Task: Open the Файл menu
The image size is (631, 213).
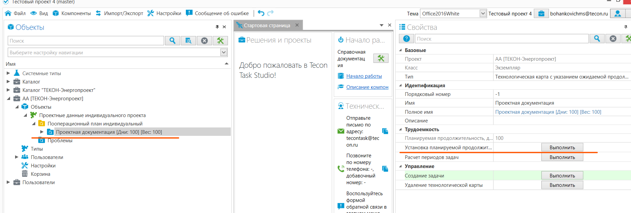Action: 15,13
